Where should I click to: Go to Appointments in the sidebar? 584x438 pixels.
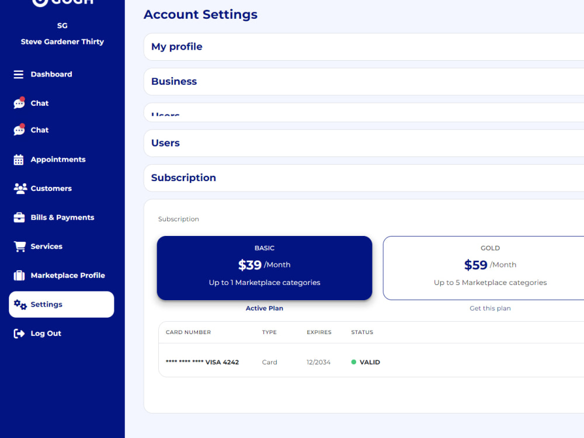pyautogui.click(x=58, y=159)
